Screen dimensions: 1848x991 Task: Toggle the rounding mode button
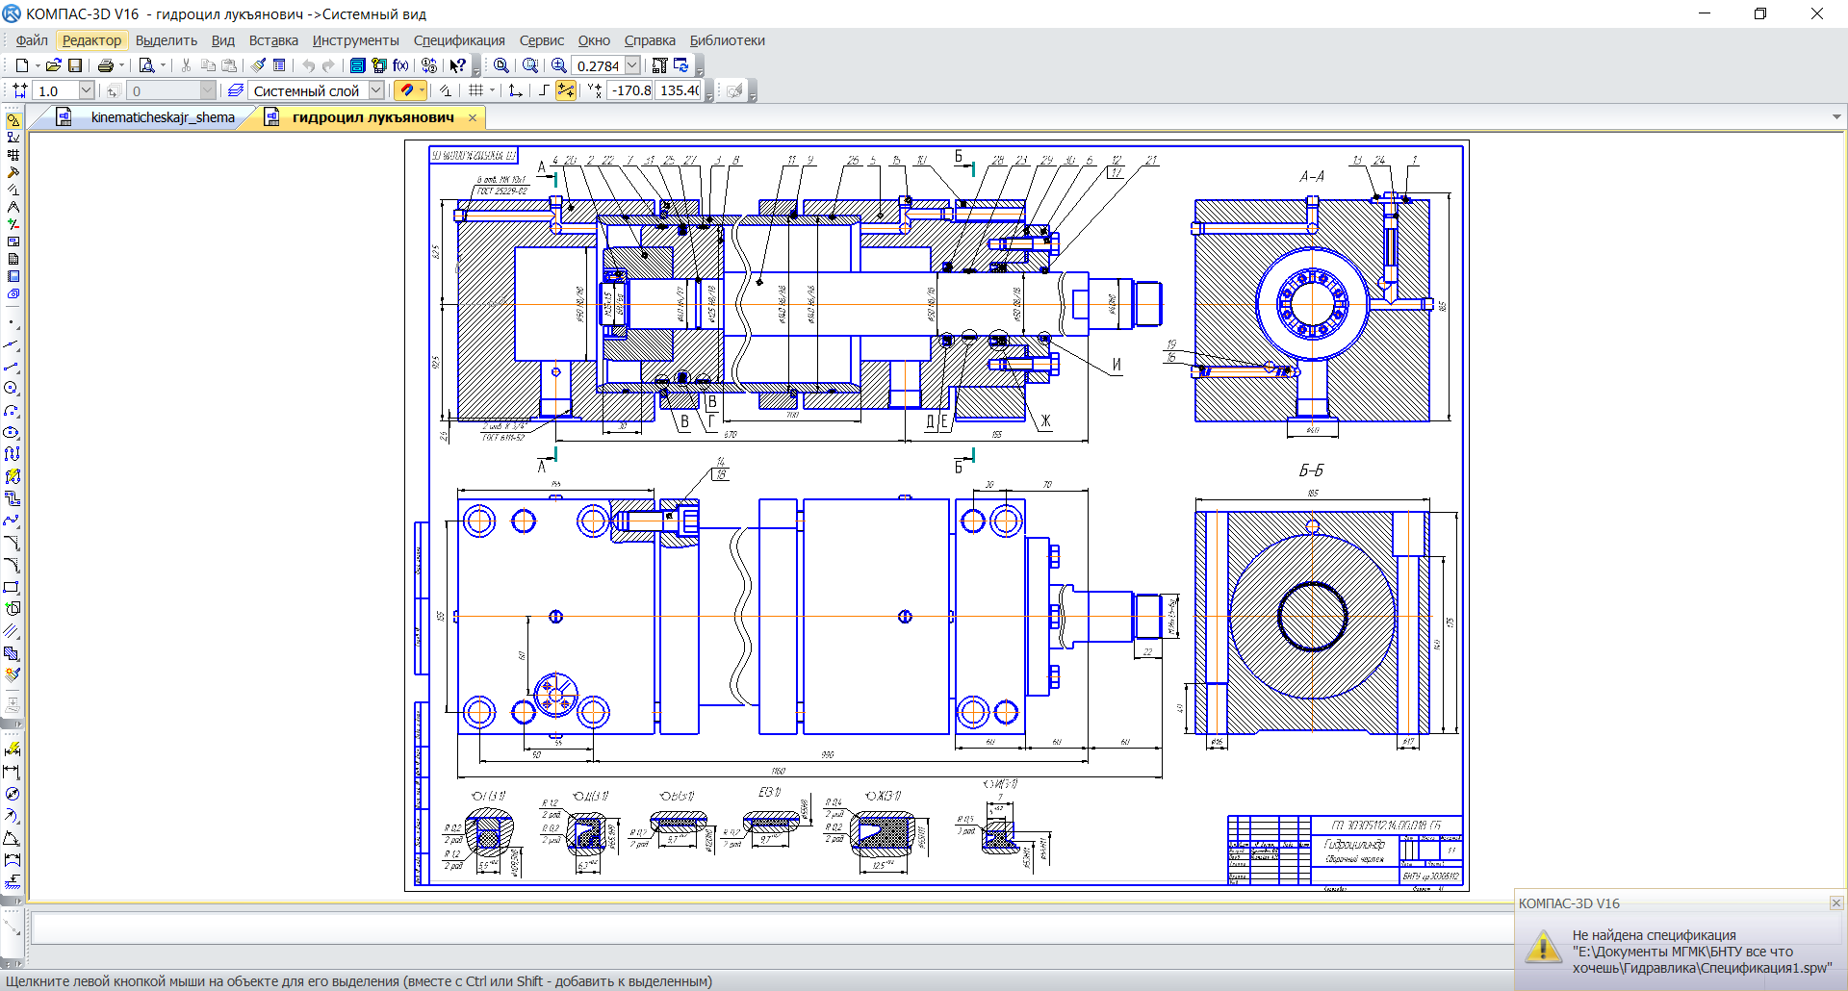[544, 90]
